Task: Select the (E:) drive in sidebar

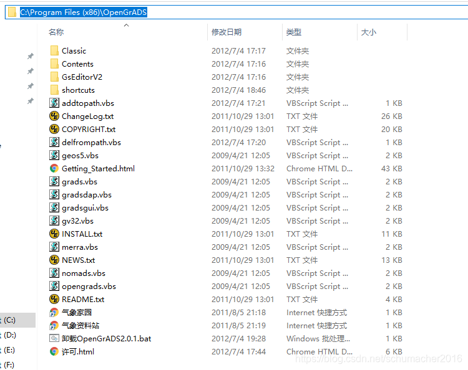Action: point(9,349)
